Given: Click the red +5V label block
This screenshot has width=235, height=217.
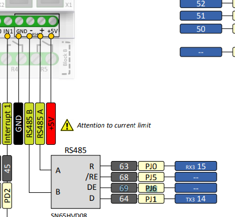Looking at the screenshot, I should (51, 124).
